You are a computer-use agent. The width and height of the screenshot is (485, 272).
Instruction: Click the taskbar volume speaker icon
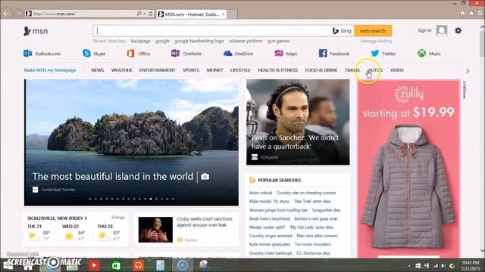coord(443,266)
